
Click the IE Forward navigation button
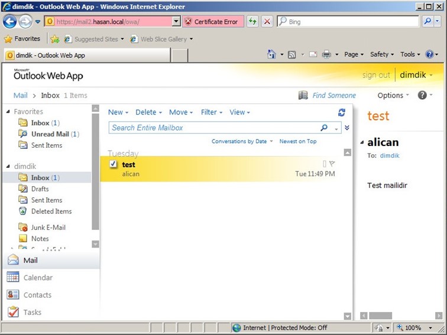click(x=25, y=22)
